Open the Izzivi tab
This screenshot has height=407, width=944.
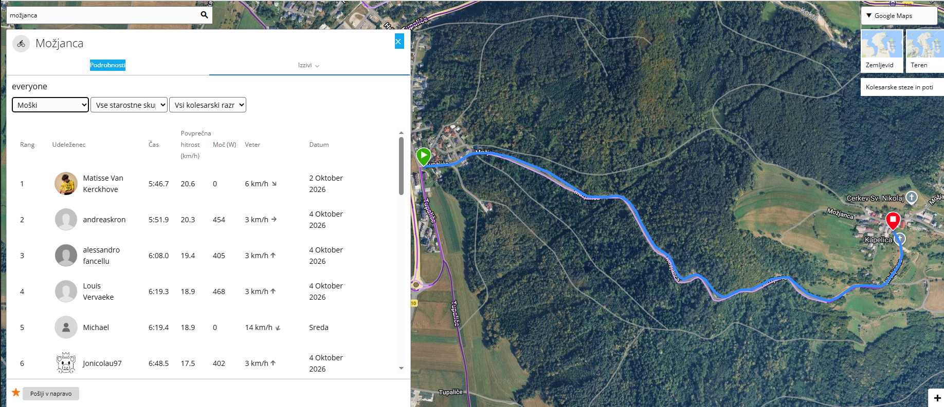pyautogui.click(x=309, y=66)
